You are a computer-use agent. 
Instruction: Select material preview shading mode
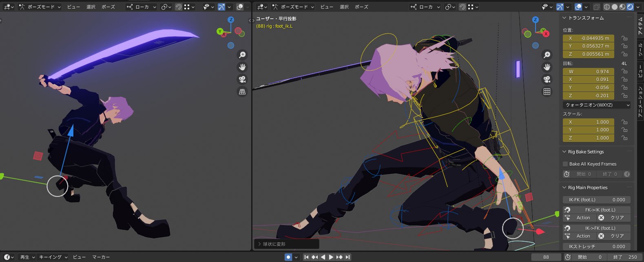point(622,7)
